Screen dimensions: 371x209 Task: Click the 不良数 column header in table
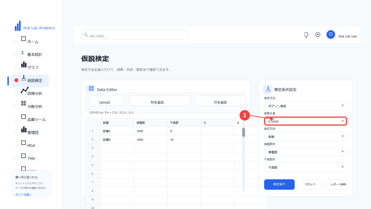[x=184, y=123]
